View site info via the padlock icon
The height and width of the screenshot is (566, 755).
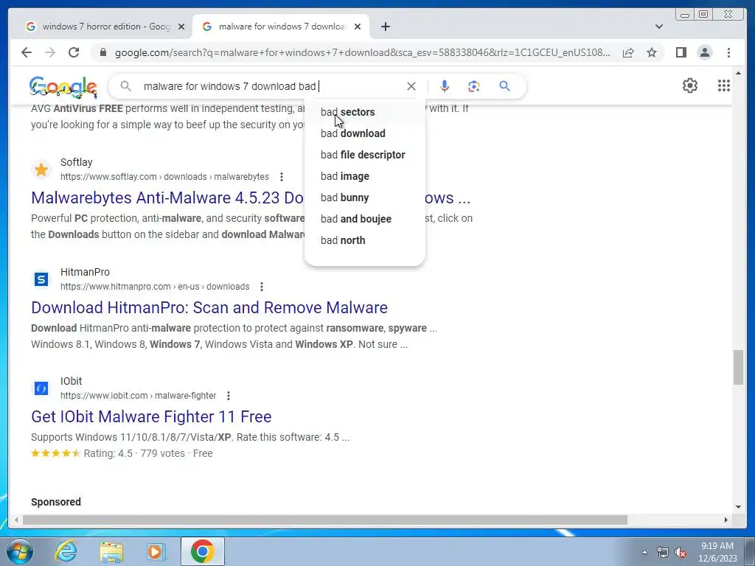coord(103,52)
